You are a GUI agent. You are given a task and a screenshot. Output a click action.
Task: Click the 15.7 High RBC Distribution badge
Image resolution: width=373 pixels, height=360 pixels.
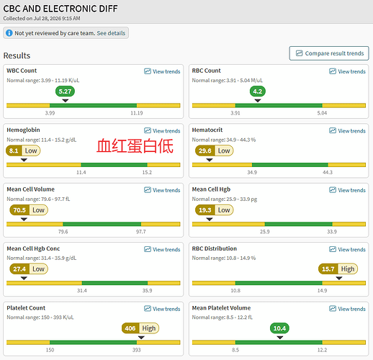tap(338, 269)
